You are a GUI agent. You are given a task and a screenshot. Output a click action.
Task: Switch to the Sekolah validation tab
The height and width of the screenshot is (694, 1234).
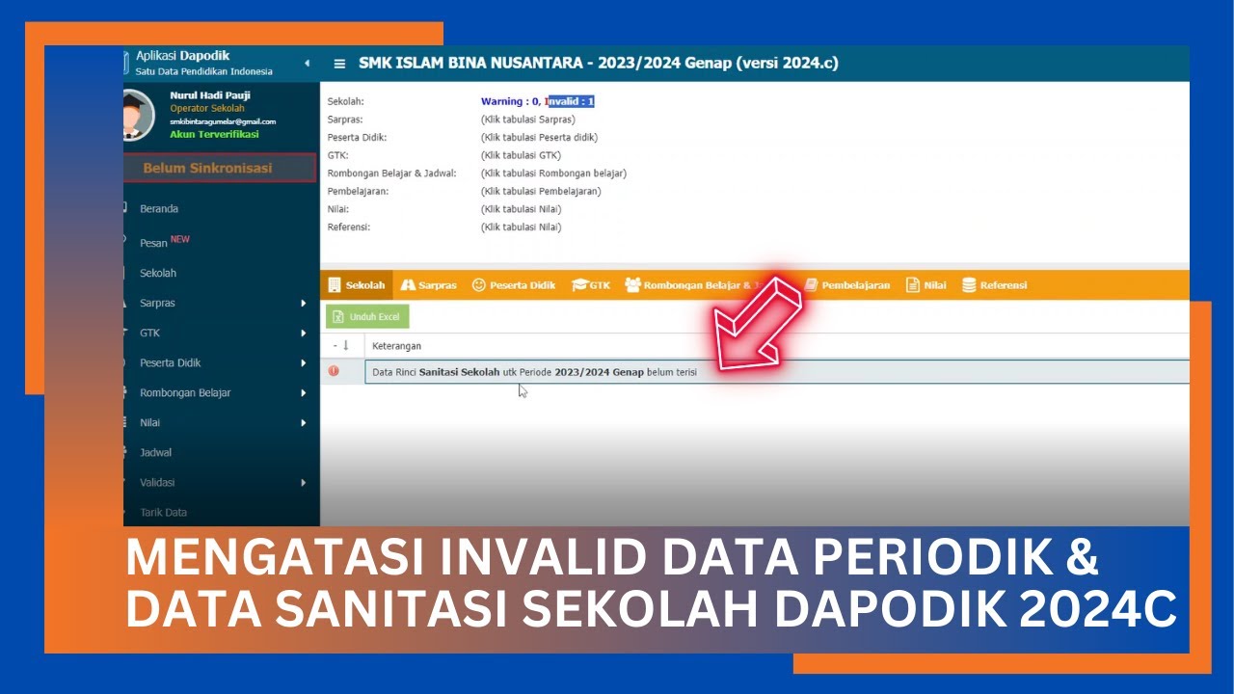click(357, 284)
